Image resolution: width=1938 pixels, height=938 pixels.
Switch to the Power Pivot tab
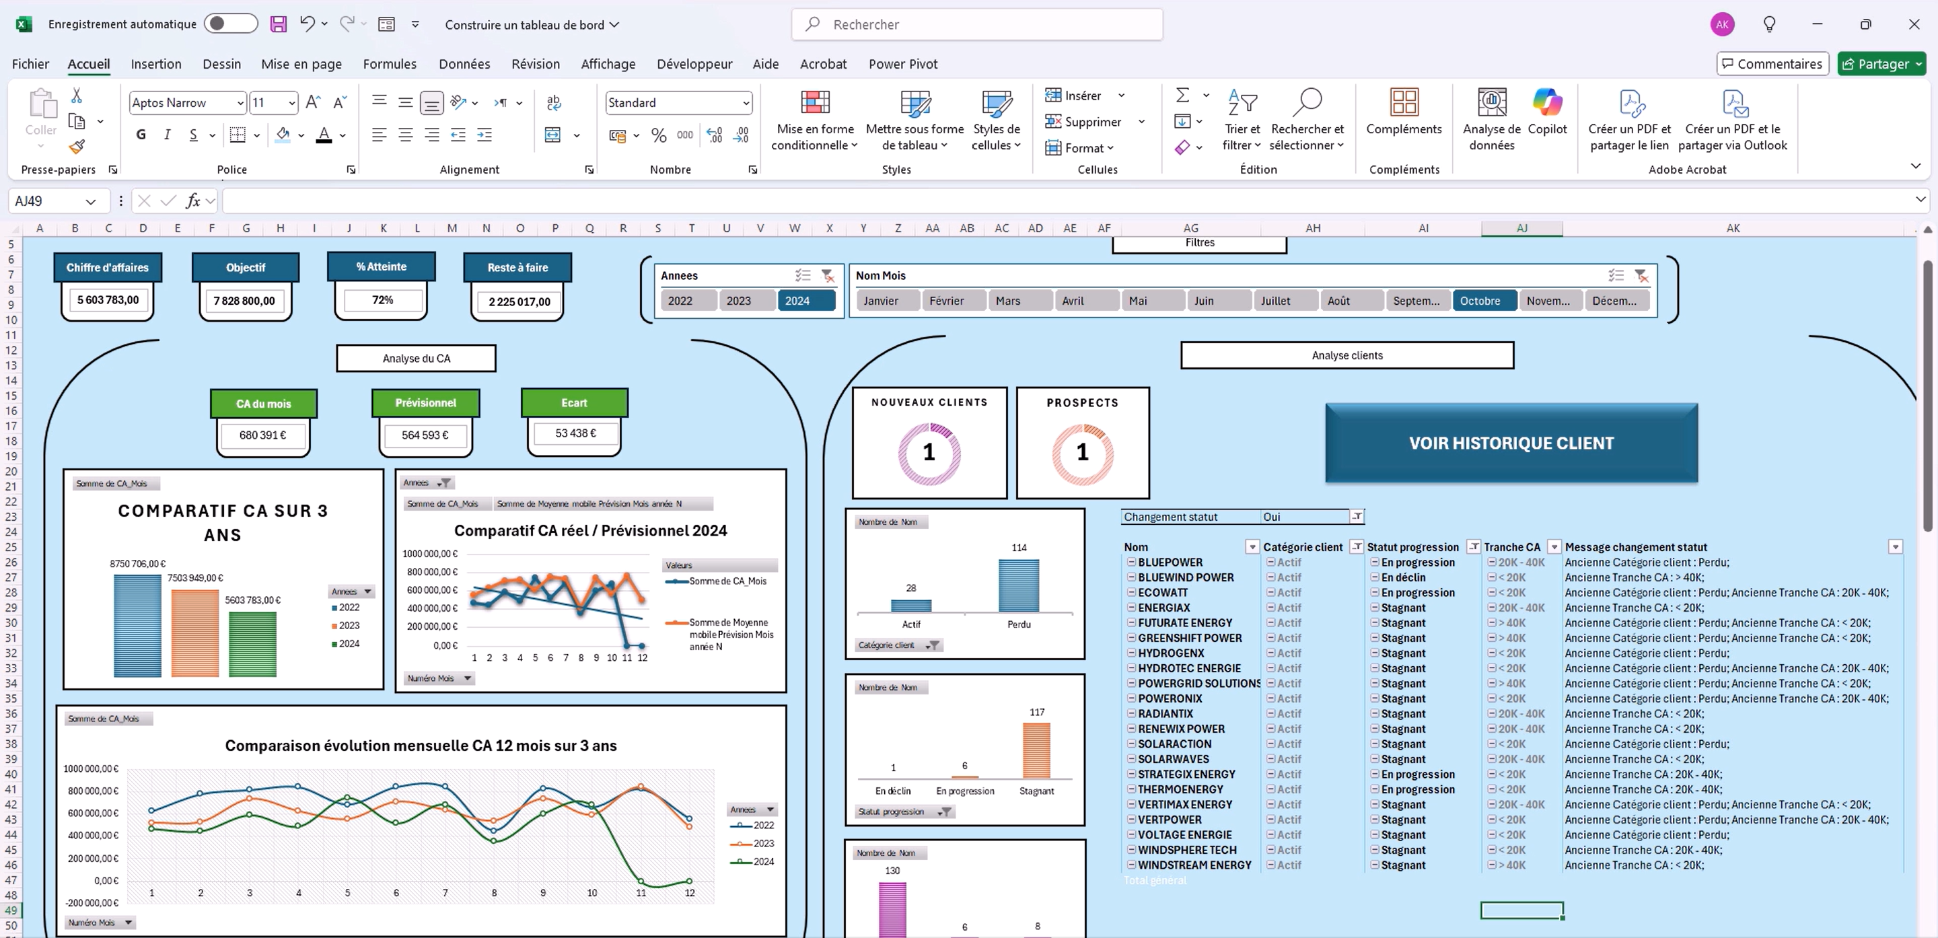[902, 64]
